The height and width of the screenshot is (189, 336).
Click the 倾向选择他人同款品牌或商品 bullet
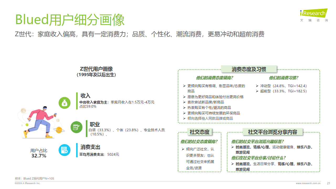[x=208, y=118]
